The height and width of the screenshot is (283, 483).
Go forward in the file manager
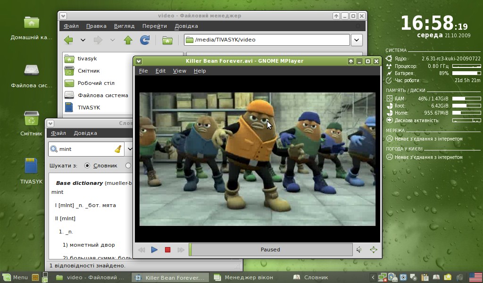(98, 40)
